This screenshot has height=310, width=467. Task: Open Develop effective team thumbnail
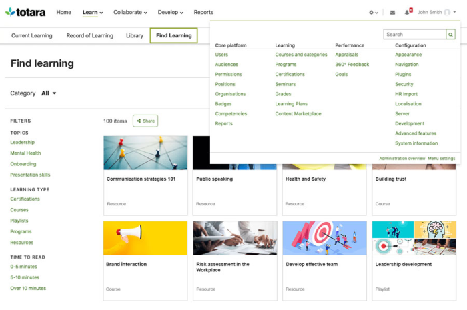coord(324,238)
